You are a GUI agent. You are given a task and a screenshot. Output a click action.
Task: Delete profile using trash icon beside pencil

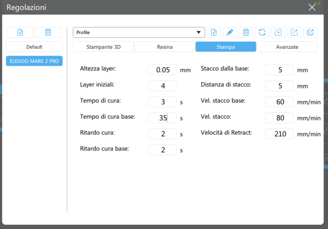click(x=246, y=32)
